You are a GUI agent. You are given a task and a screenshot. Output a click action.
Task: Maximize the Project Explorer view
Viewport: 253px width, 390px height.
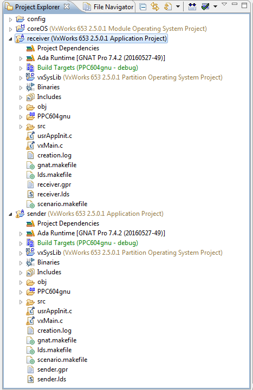click(x=244, y=5)
